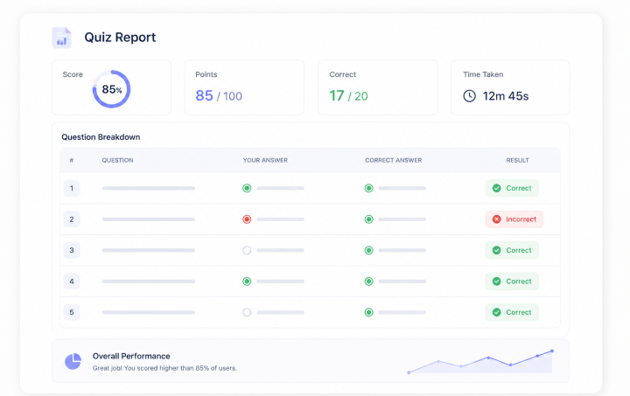Click the question text placeholder in row 1

click(x=149, y=188)
